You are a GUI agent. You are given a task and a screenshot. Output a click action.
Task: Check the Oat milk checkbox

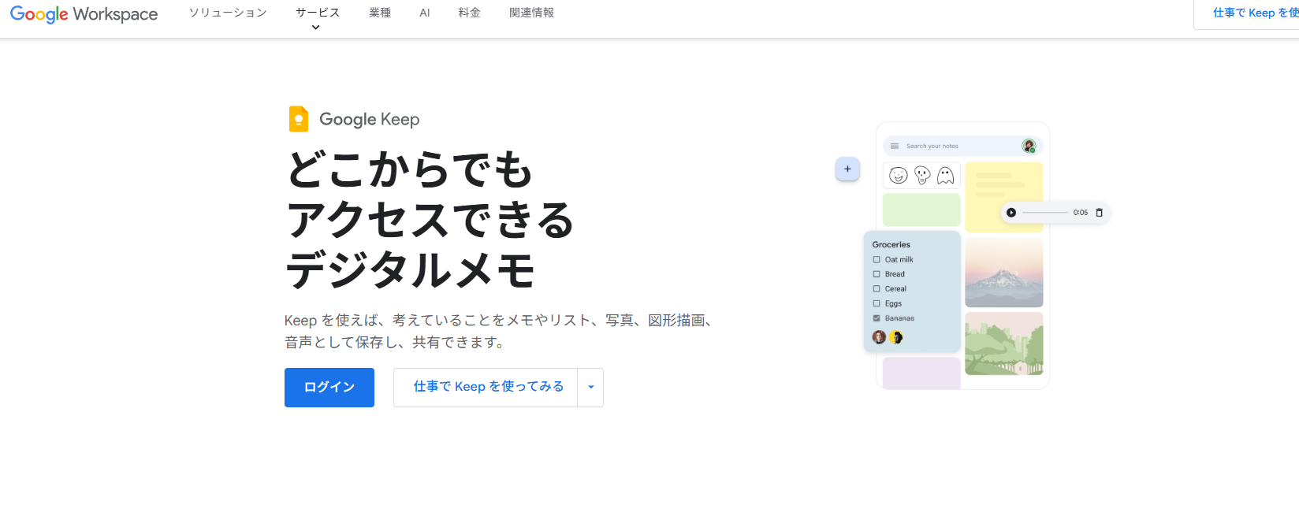click(x=877, y=259)
